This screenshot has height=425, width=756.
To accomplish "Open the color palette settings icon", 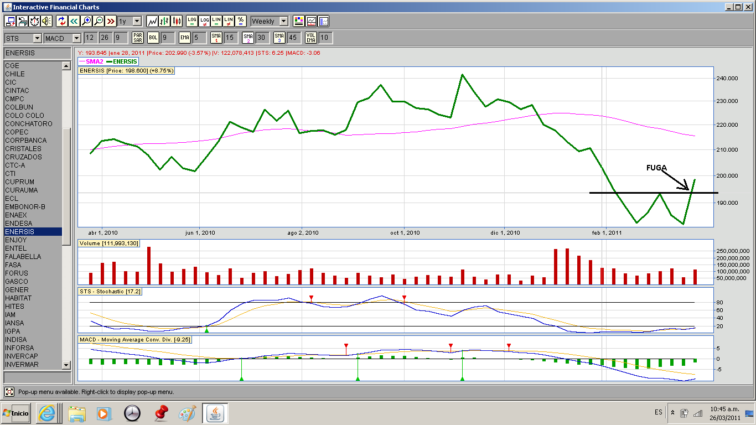I will [x=299, y=21].
